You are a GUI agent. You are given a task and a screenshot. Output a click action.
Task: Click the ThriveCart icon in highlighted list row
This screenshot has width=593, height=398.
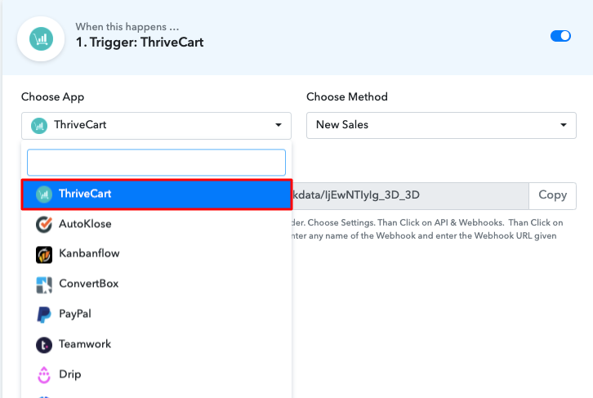click(44, 195)
